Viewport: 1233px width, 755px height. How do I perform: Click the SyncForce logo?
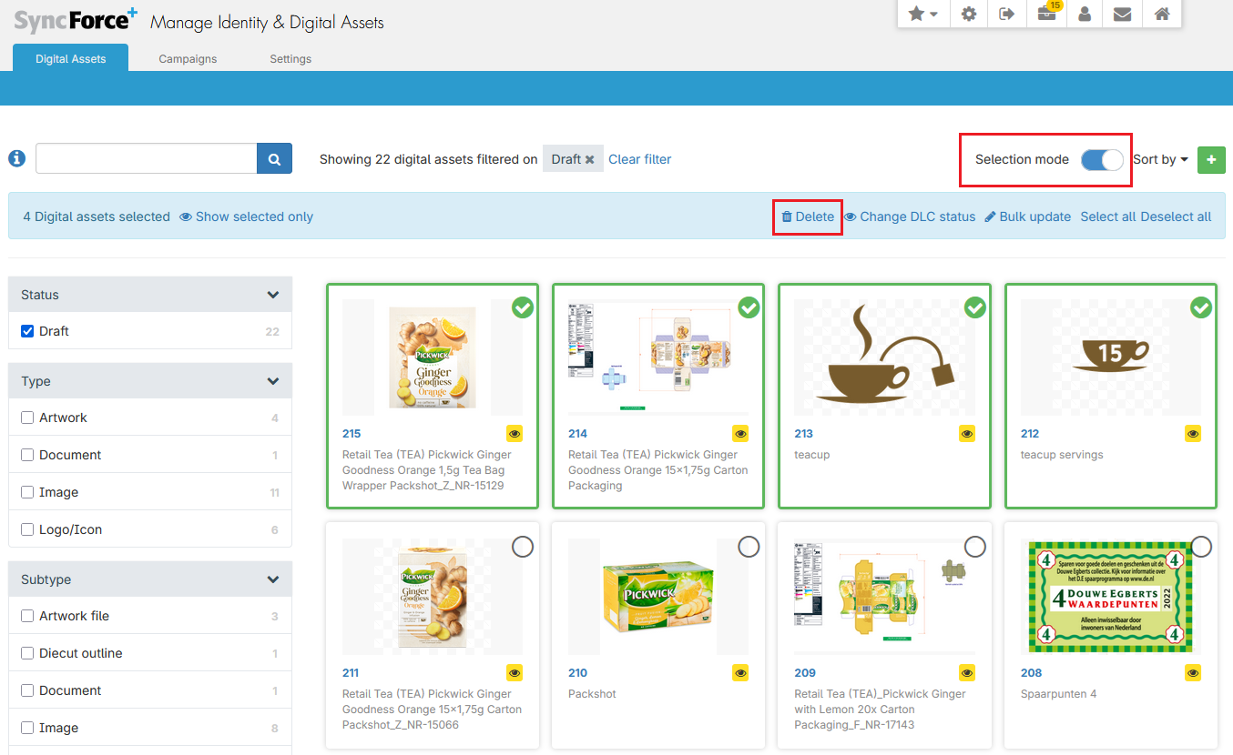(76, 20)
